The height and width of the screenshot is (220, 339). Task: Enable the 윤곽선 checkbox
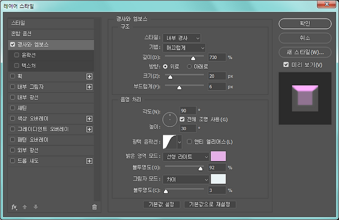click(x=16, y=55)
